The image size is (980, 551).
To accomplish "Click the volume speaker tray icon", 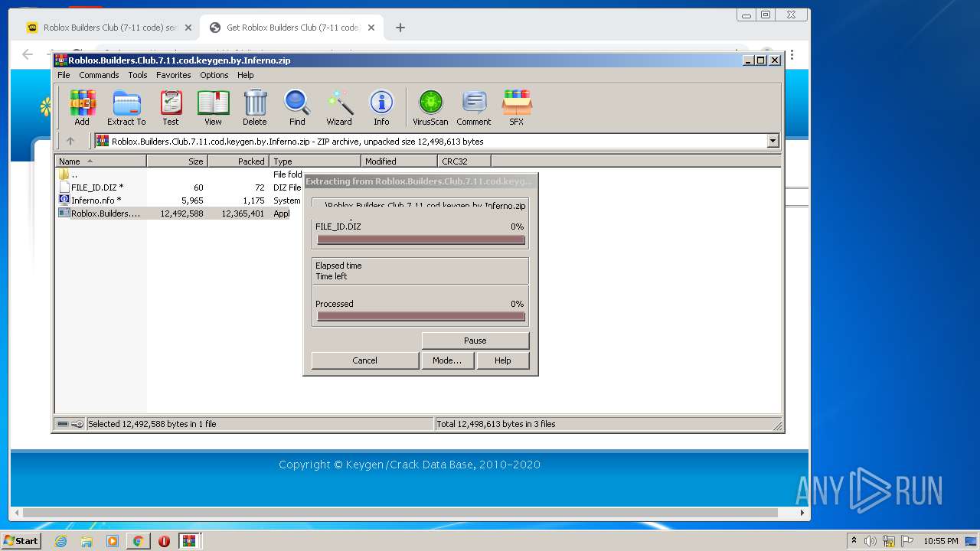I will pyautogui.click(x=871, y=541).
